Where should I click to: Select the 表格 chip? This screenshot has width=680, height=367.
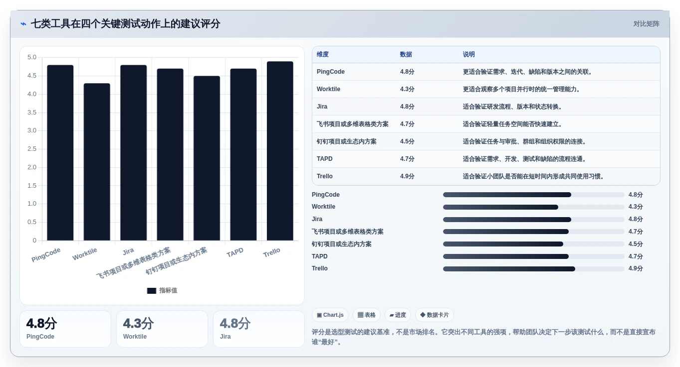pos(367,315)
